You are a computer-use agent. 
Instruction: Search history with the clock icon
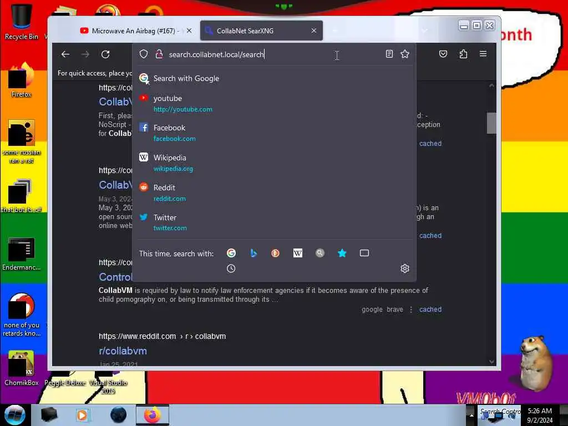click(x=231, y=268)
